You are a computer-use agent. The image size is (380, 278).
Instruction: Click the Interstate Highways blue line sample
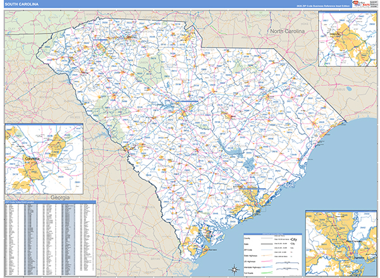pos(267,267)
